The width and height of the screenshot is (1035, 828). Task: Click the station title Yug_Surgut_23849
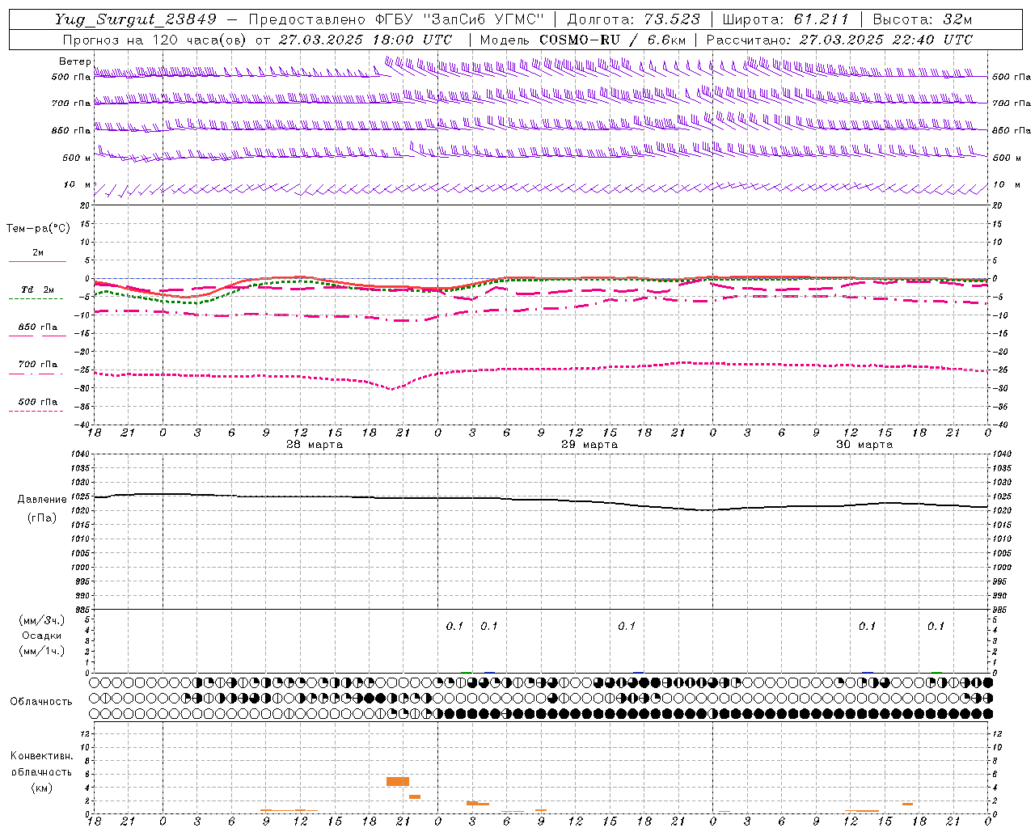[136, 19]
